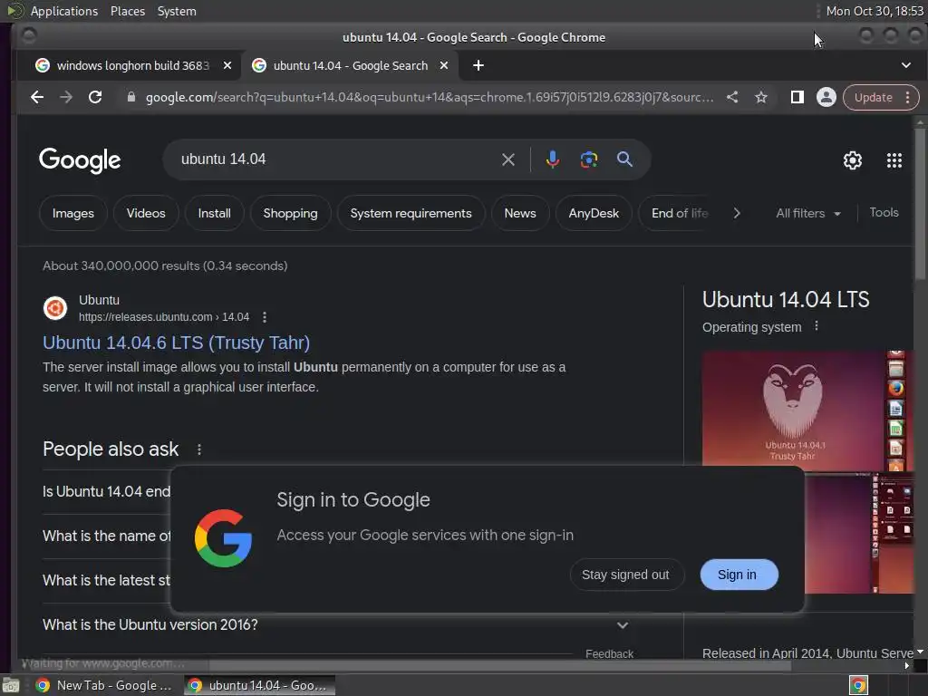Open the Places menu

tap(127, 11)
